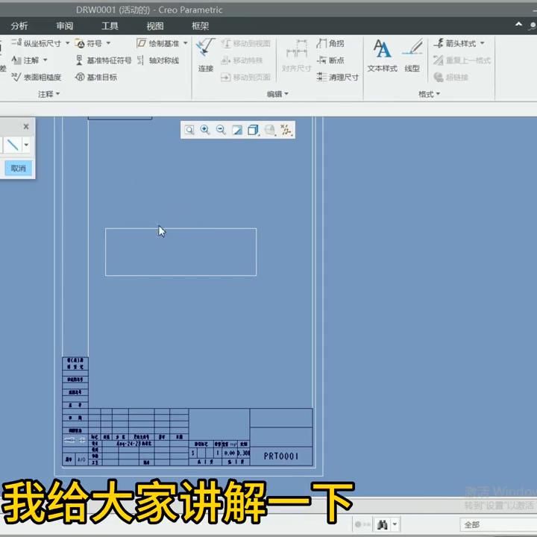The width and height of the screenshot is (537, 537).
Task: Open the 符号 dropdown arrow
Action: coord(108,43)
